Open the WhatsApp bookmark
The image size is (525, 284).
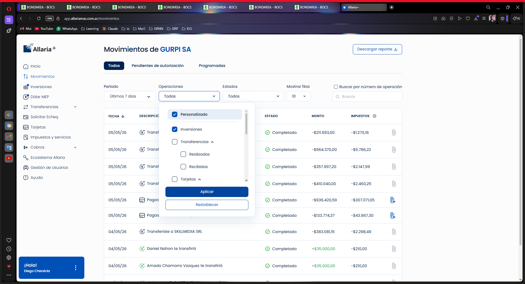click(67, 29)
